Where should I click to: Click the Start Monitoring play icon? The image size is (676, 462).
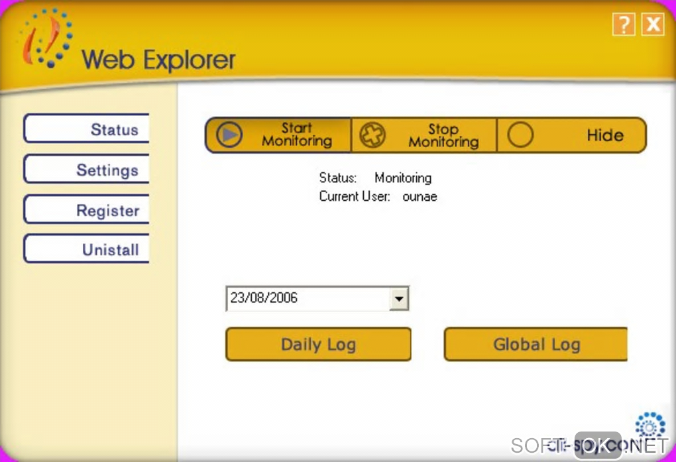tap(229, 135)
